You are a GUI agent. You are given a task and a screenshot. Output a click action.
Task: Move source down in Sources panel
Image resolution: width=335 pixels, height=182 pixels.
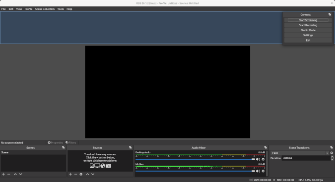click(x=93, y=174)
